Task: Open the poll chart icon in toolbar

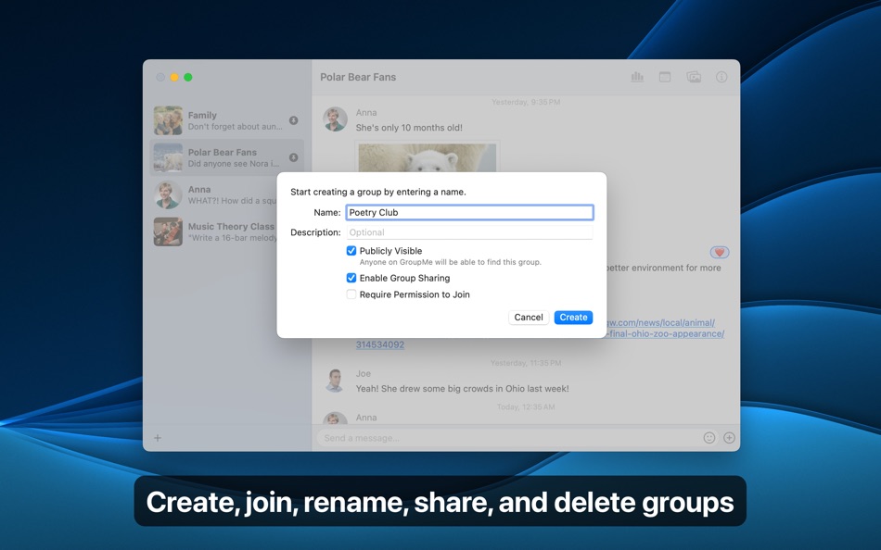Action: (637, 77)
